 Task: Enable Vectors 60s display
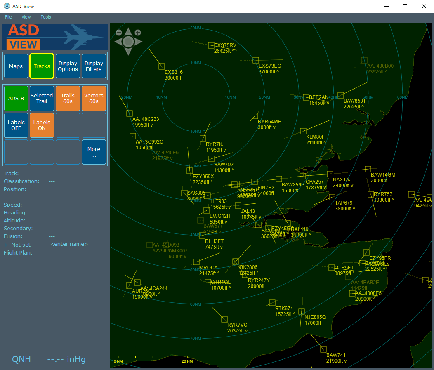pos(94,98)
